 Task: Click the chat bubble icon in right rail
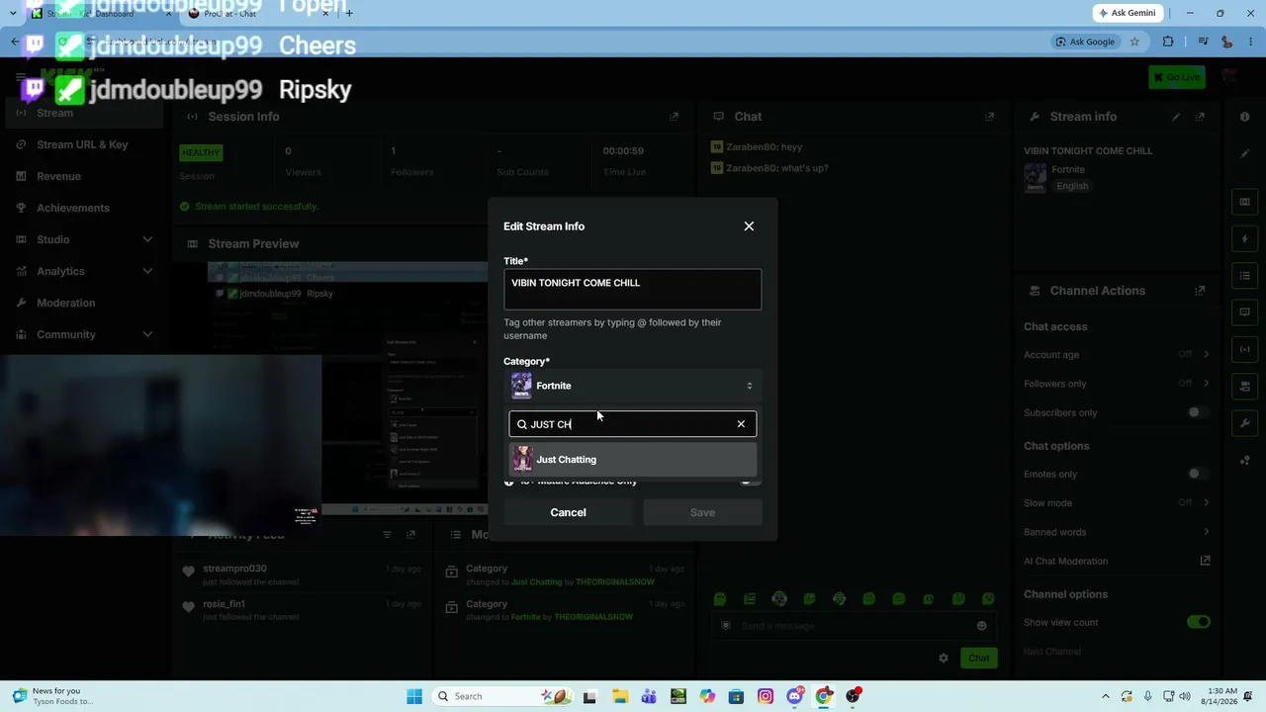[x=1245, y=312]
